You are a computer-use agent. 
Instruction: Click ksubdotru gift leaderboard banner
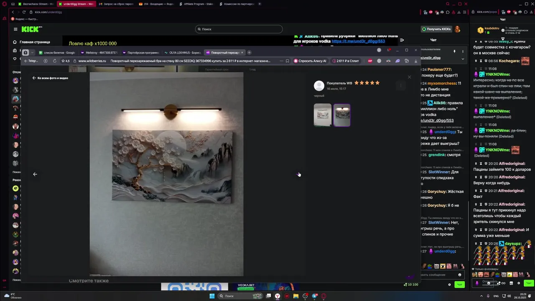click(x=488, y=30)
